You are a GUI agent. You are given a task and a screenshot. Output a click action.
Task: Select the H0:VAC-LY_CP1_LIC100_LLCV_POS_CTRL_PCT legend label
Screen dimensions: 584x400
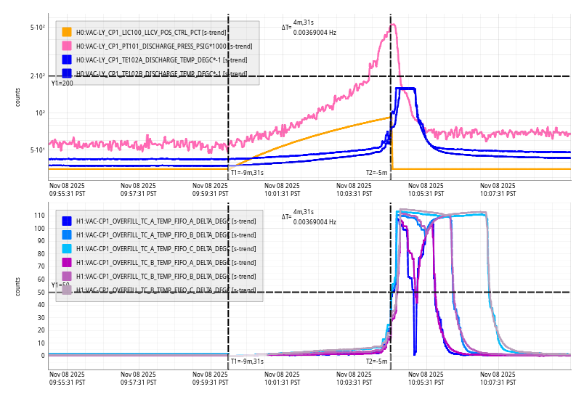(151, 32)
